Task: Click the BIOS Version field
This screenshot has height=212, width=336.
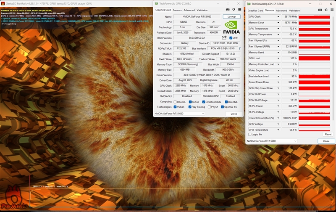Action: [197, 38]
